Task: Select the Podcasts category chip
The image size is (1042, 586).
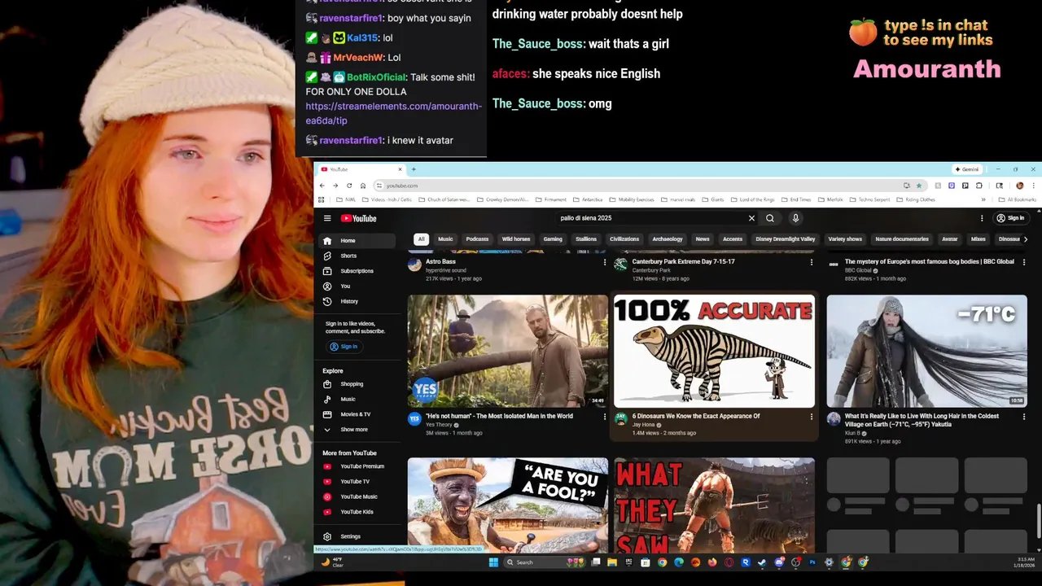Action: [x=477, y=239]
